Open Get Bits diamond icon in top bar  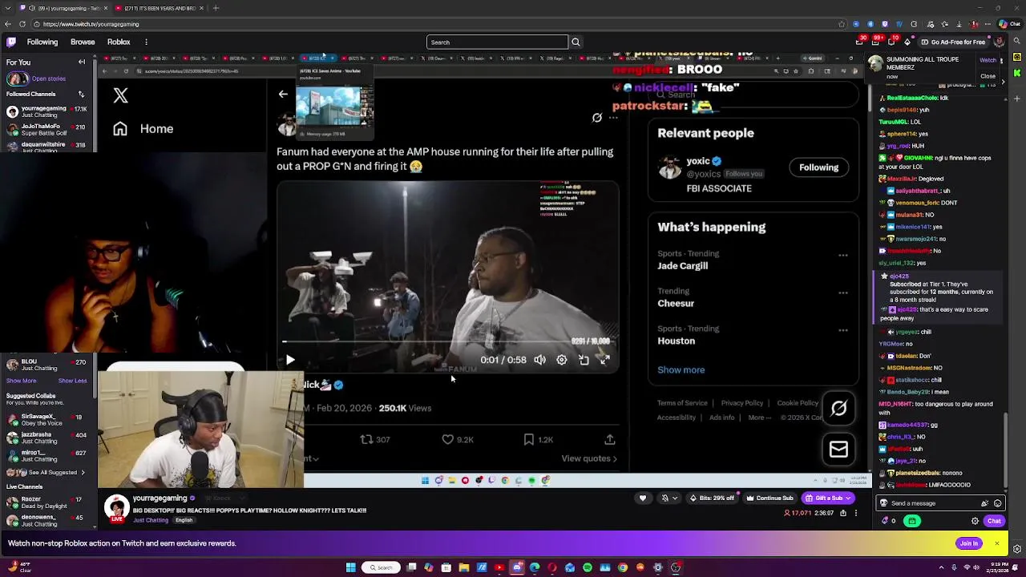pyautogui.click(x=908, y=42)
